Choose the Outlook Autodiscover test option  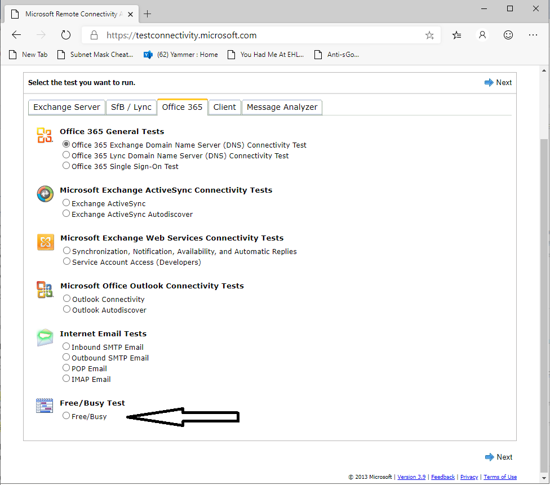tap(67, 309)
